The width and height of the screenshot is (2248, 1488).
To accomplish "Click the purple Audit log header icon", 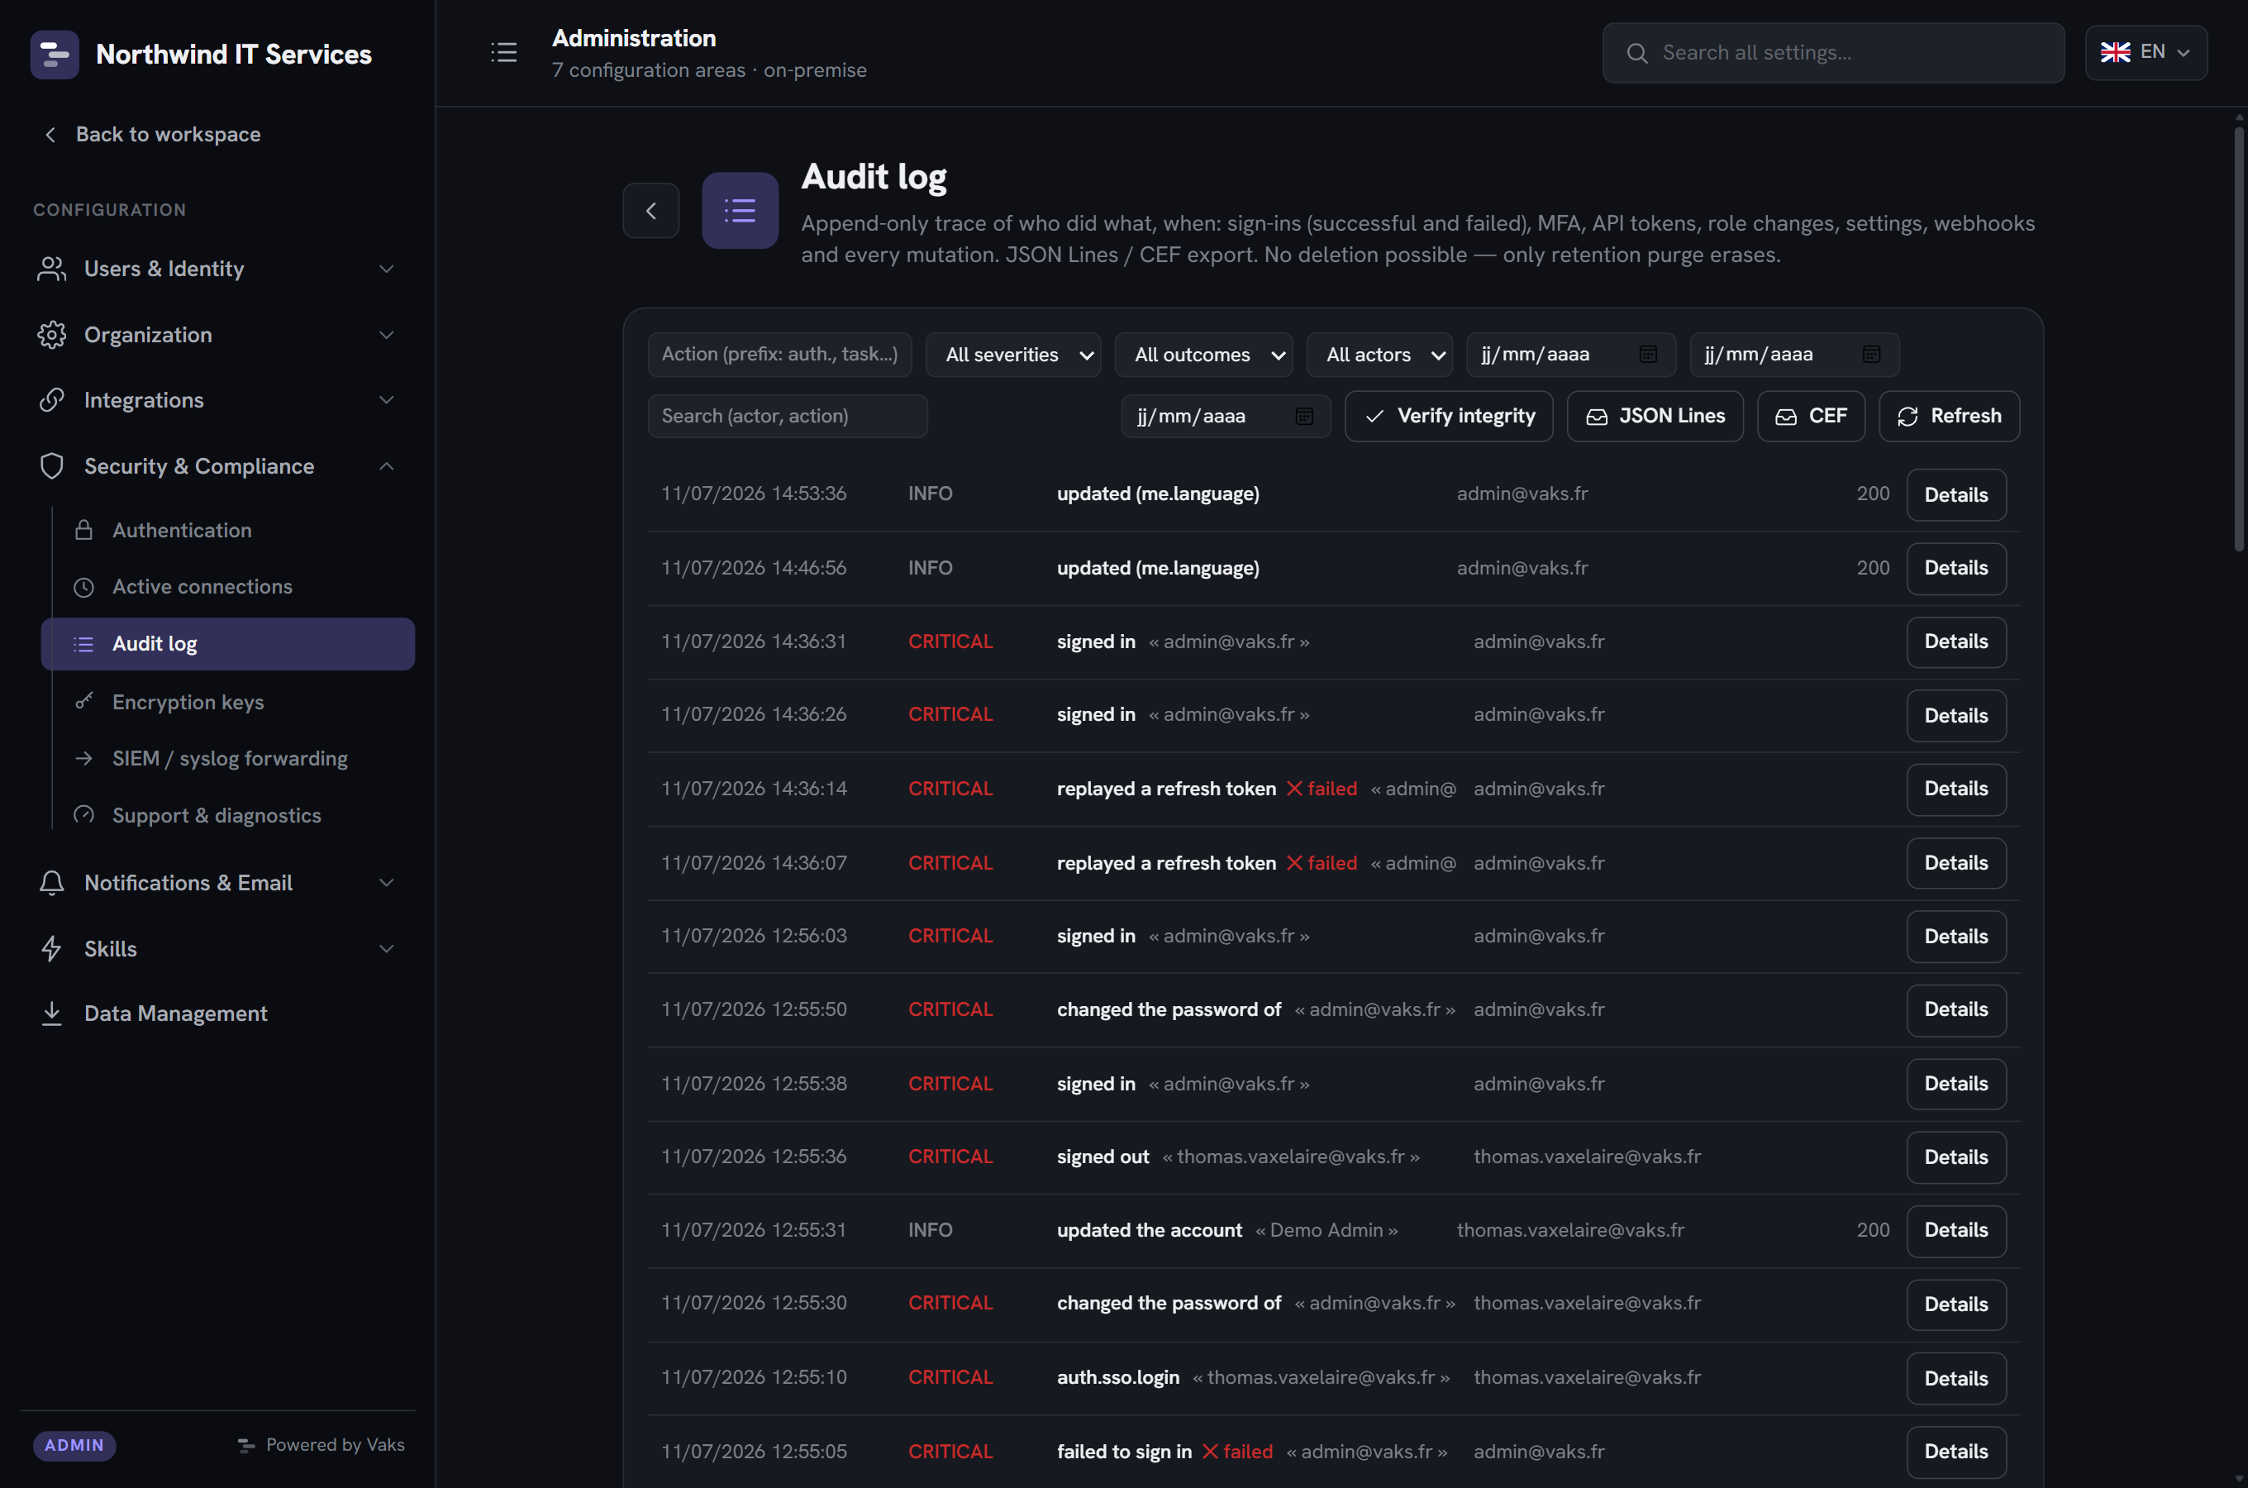I will pos(740,211).
